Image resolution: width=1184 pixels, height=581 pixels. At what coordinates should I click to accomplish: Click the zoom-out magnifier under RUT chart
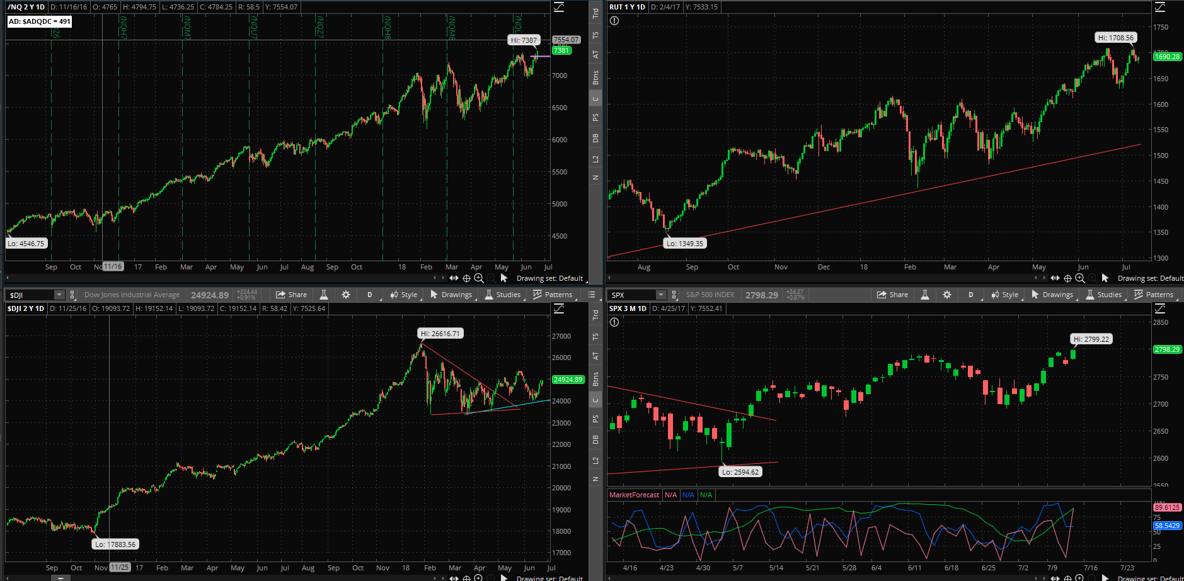1092,278
